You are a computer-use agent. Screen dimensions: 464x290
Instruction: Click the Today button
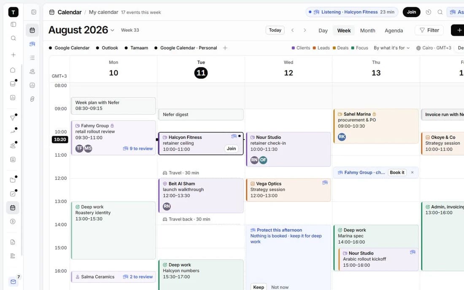pyautogui.click(x=275, y=30)
